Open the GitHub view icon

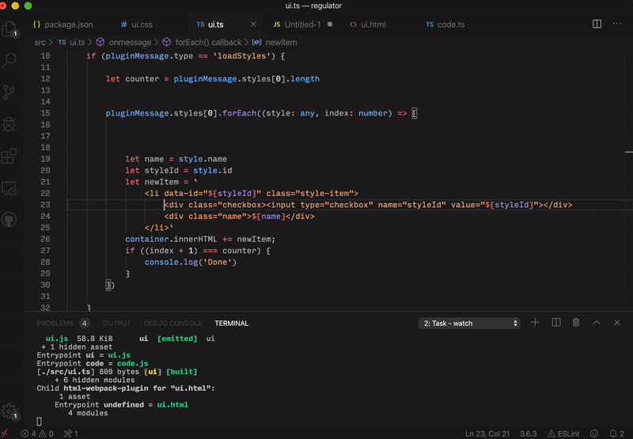click(9, 220)
